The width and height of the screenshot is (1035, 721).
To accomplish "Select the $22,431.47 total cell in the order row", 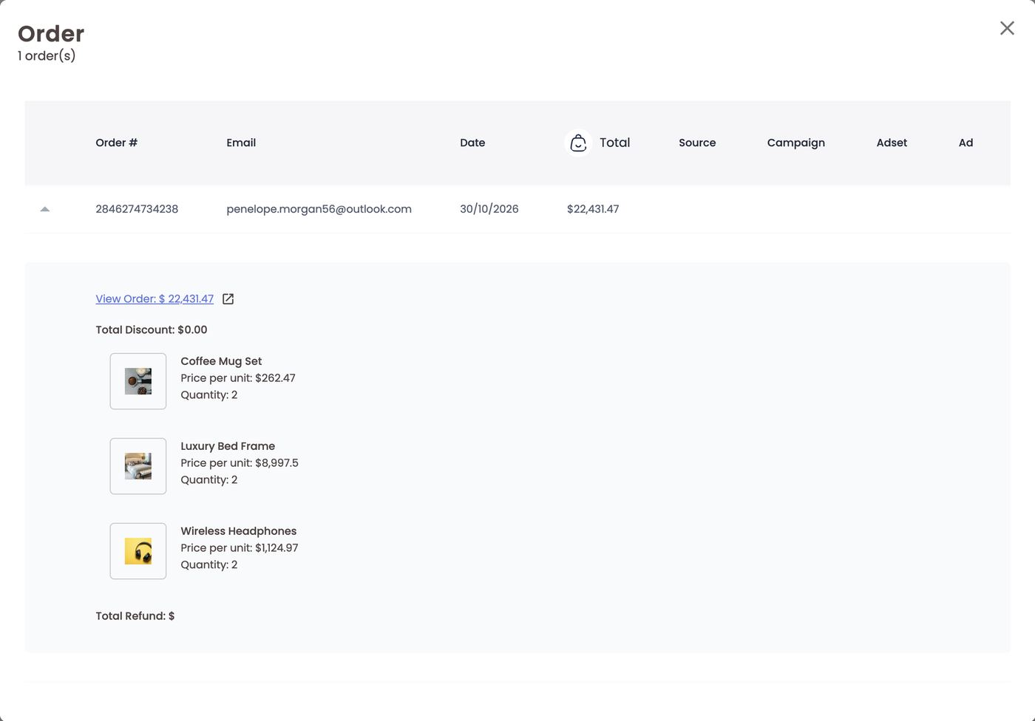I will point(593,209).
